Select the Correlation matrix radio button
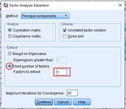Screen dimensions: 126x109 point(10,30)
